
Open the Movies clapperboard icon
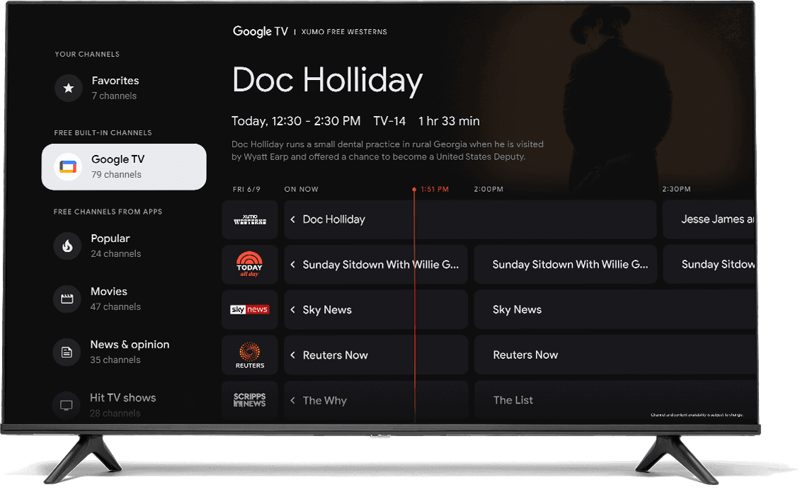(x=67, y=299)
